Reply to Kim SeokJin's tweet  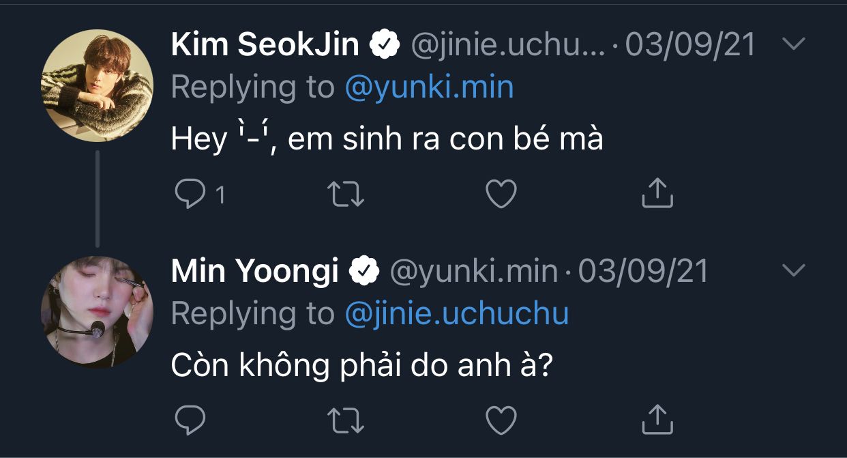pyautogui.click(x=190, y=195)
